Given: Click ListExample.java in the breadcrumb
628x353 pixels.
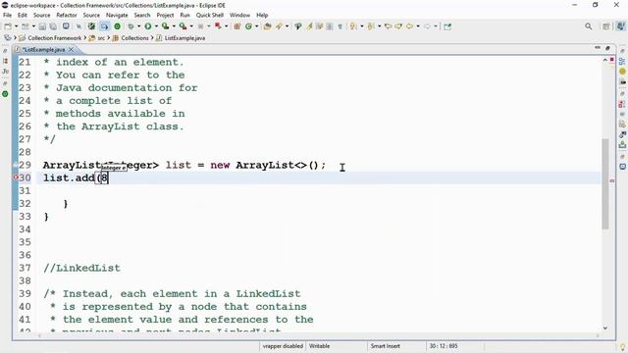Looking at the screenshot, I should [x=184, y=38].
